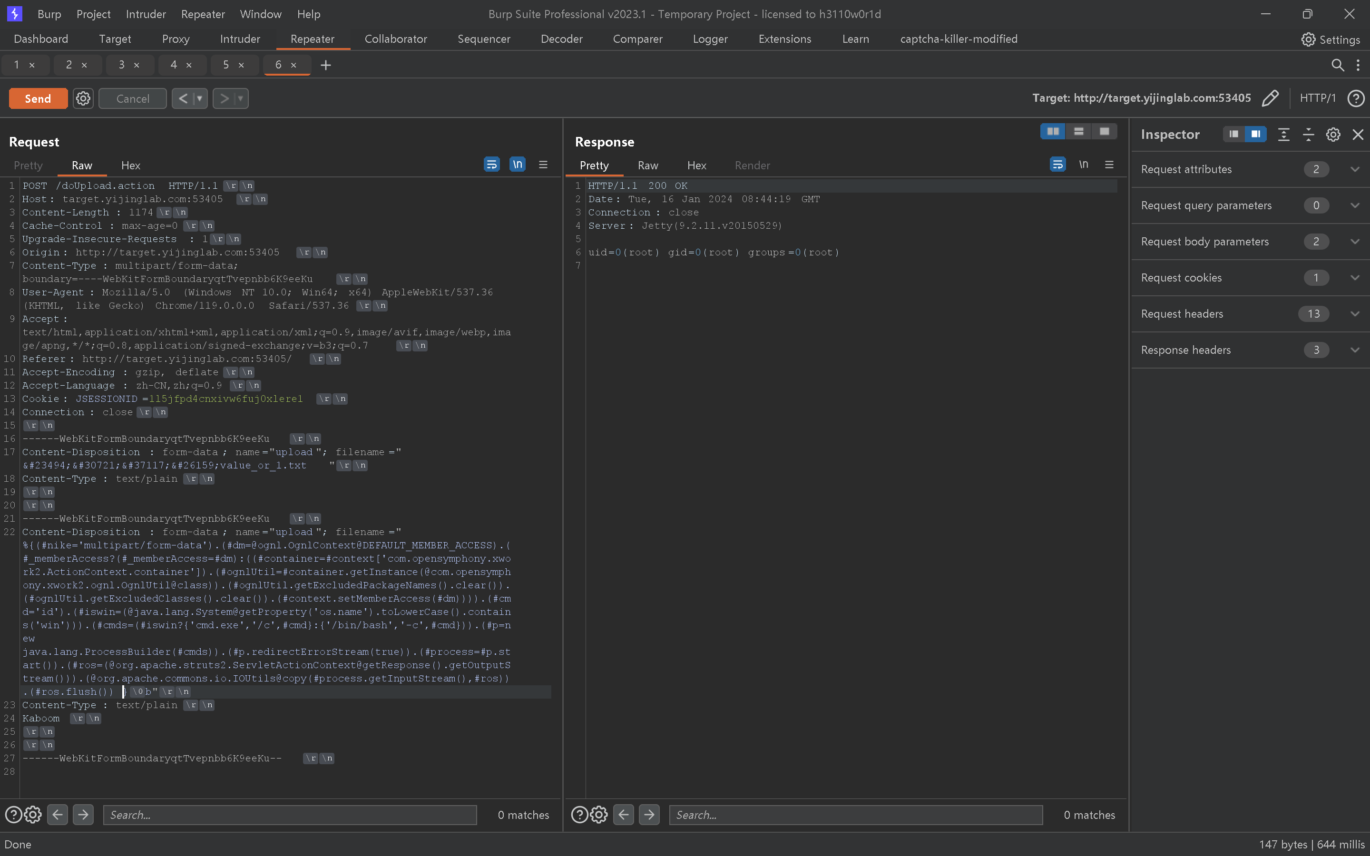Open next history dropdown arrow

pos(241,98)
